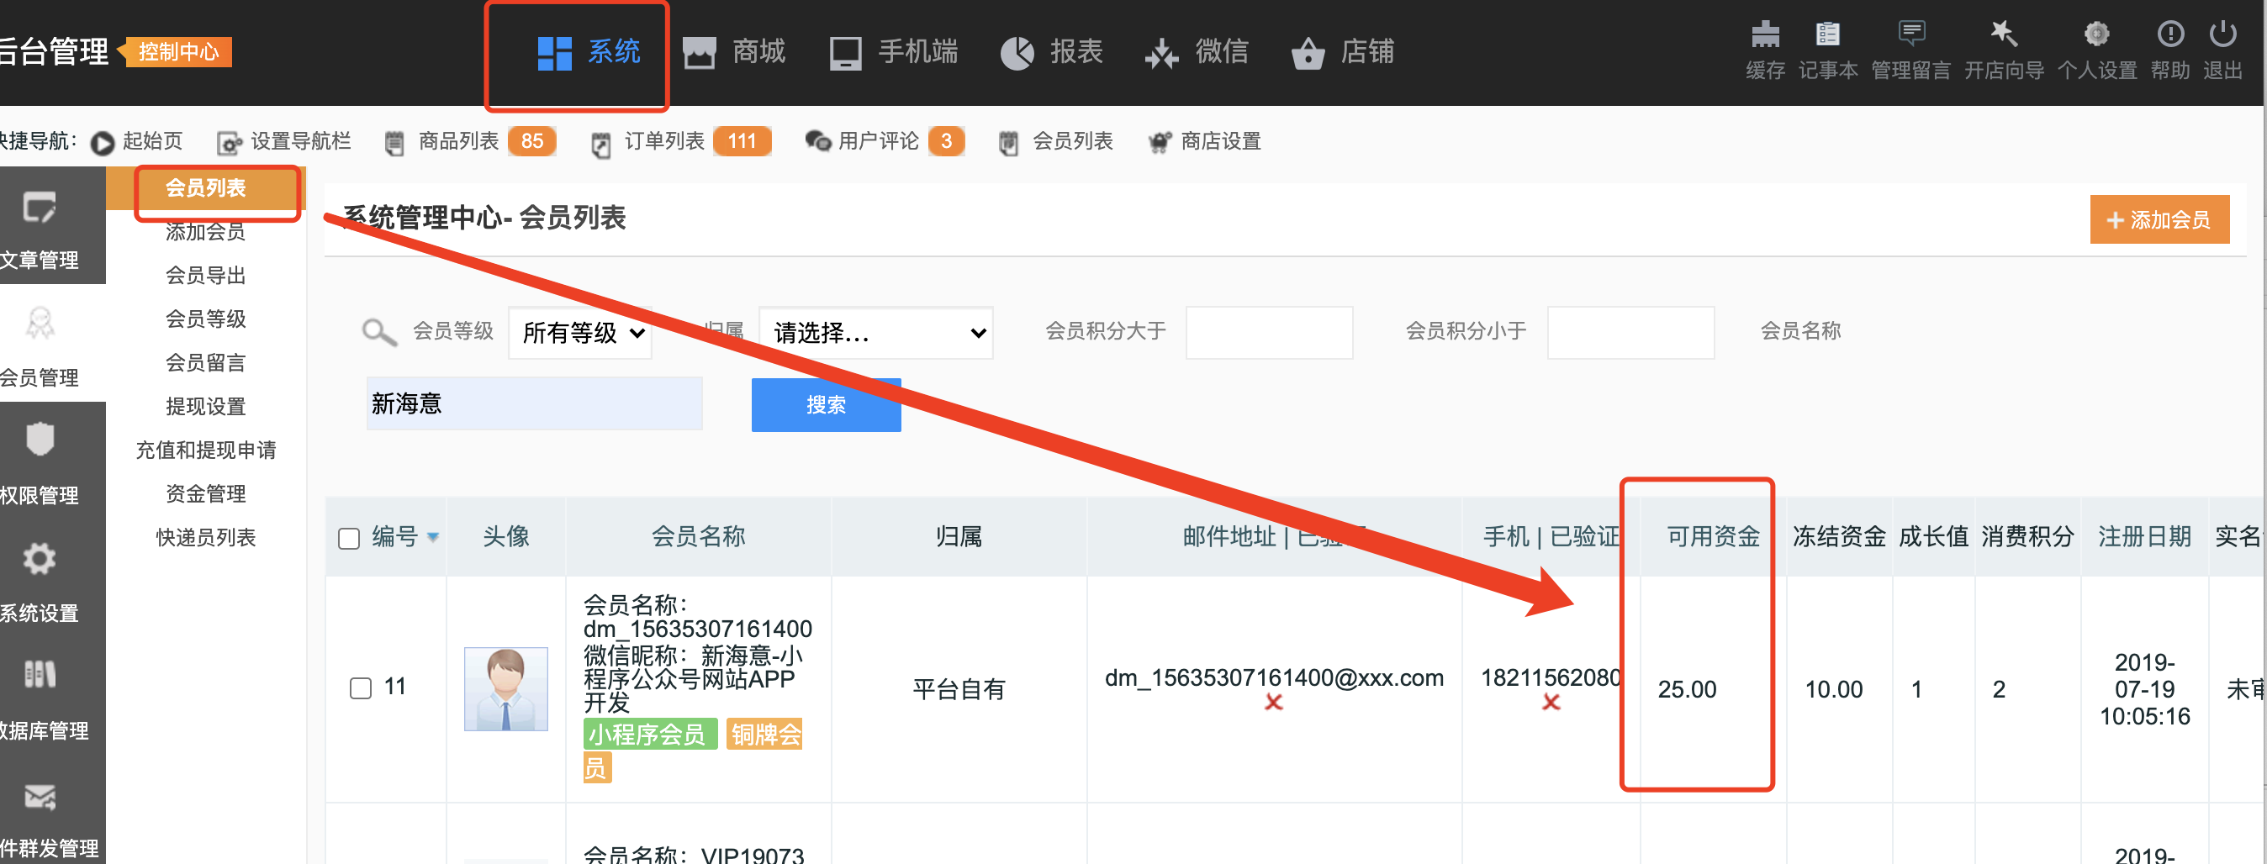Select 快递员列表 submenu item
The width and height of the screenshot is (2267, 864).
pyautogui.click(x=206, y=538)
